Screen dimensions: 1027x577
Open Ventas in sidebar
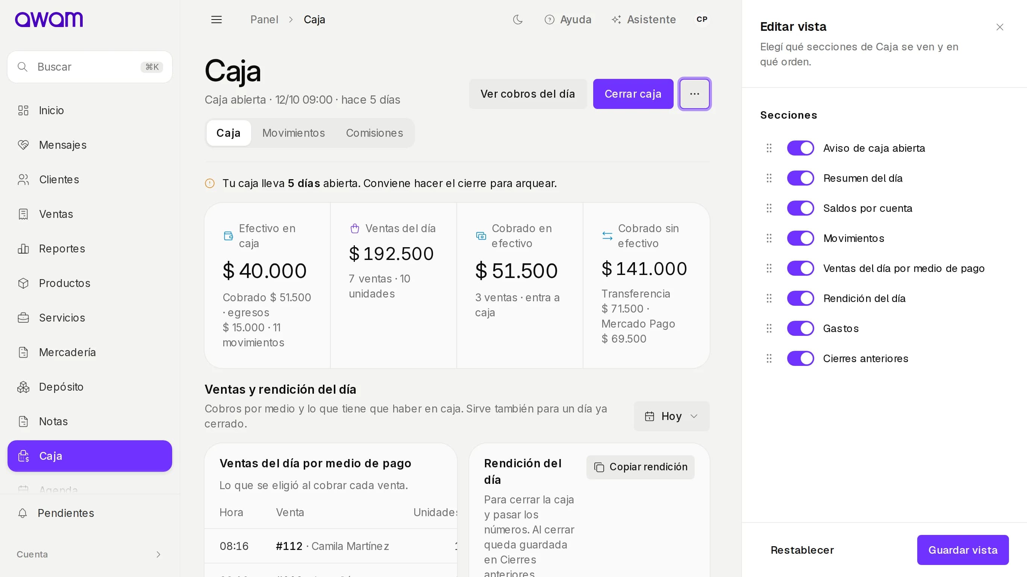90,214
